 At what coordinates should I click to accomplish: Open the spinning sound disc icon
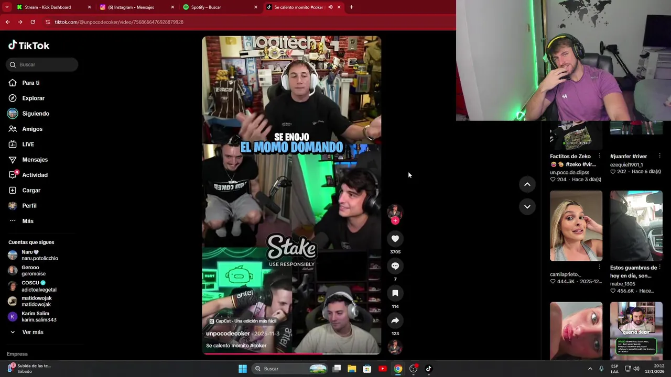click(x=395, y=347)
